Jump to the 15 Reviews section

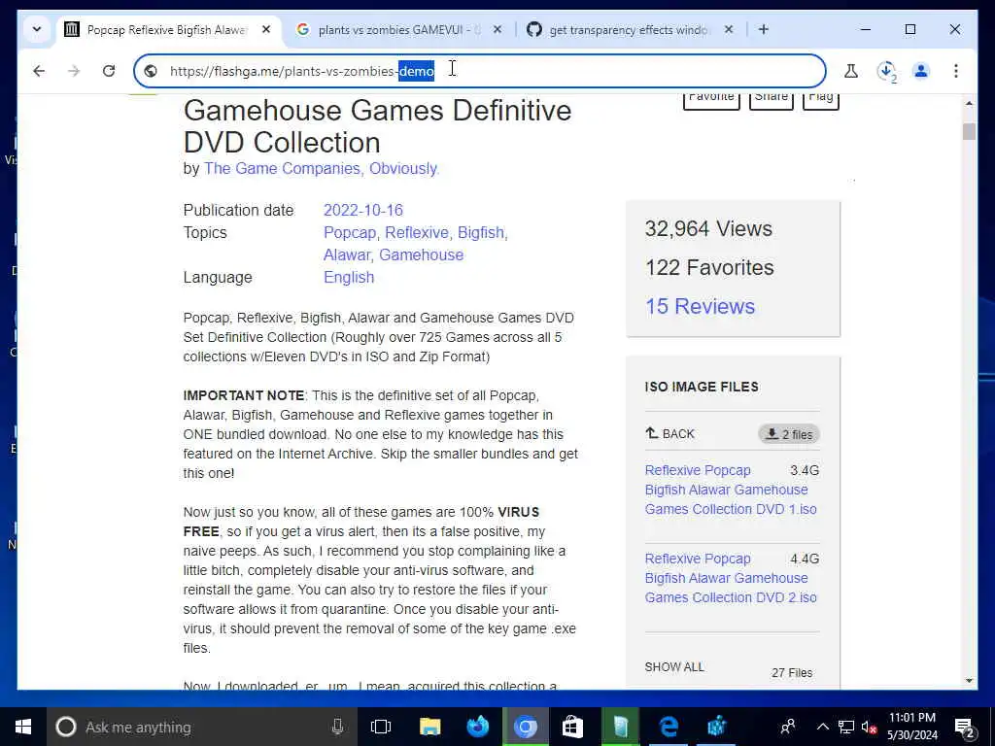click(700, 306)
